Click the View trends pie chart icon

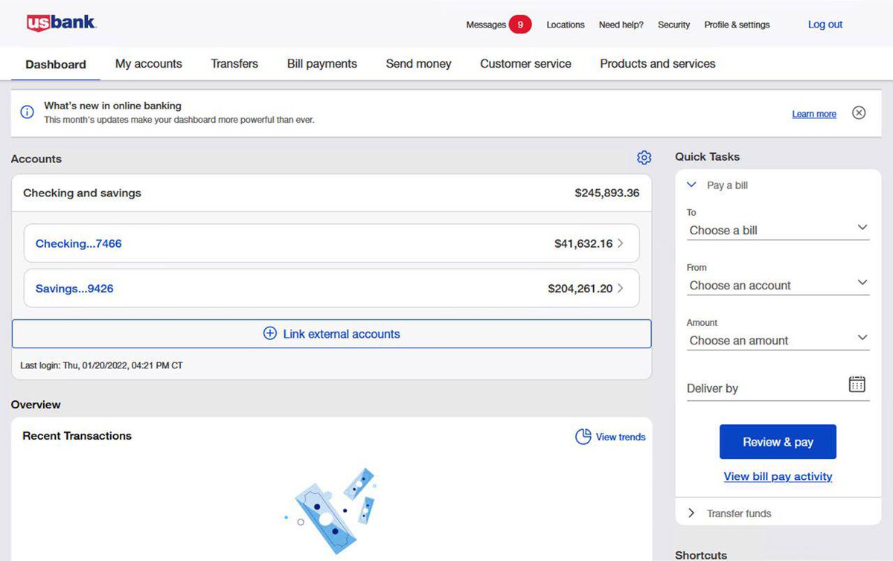(583, 437)
